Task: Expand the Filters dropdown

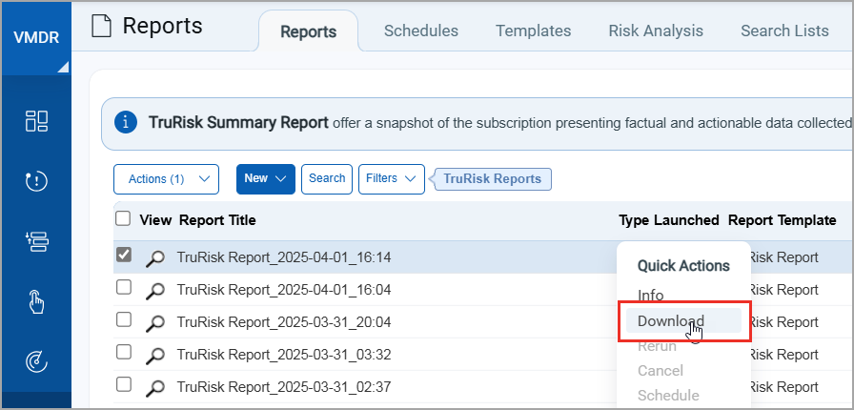Action: [x=391, y=178]
